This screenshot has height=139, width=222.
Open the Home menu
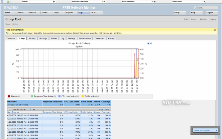(x=10, y=13)
